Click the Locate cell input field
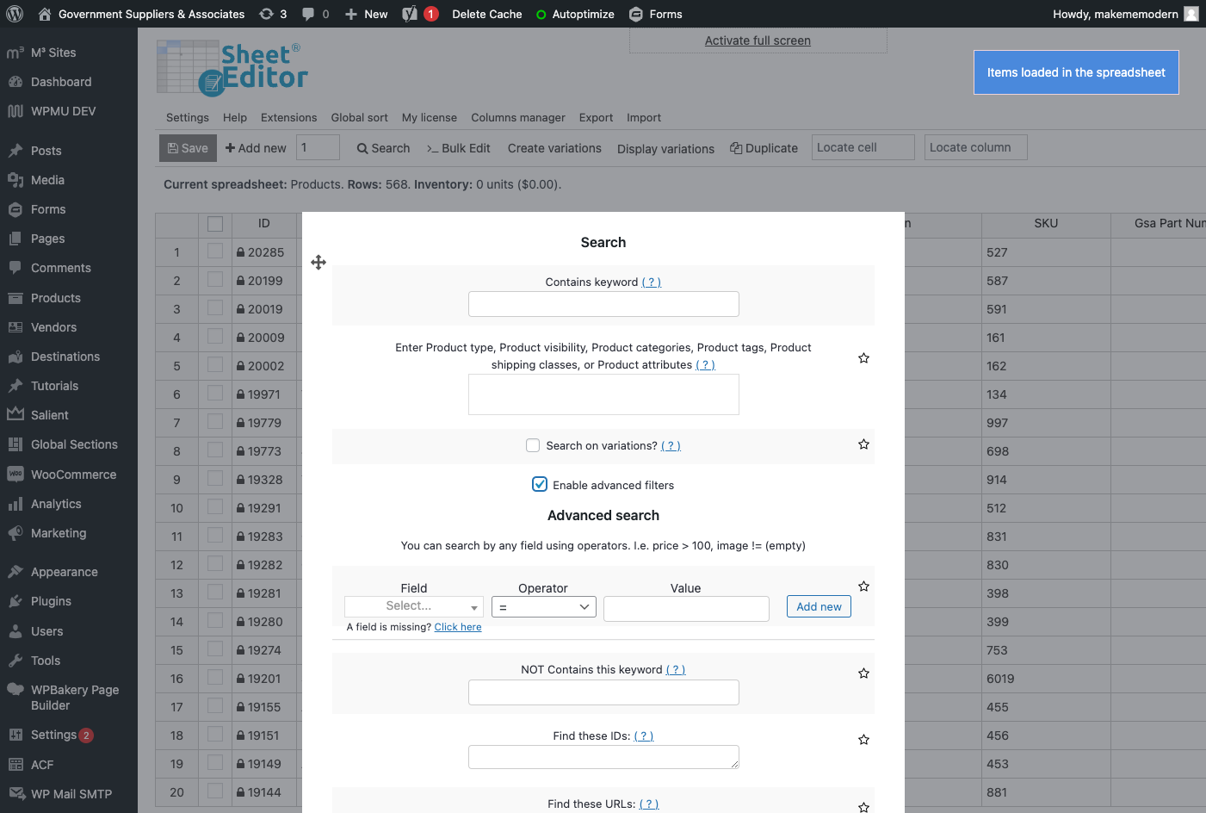Screen dimensions: 1206x813 (x=863, y=147)
